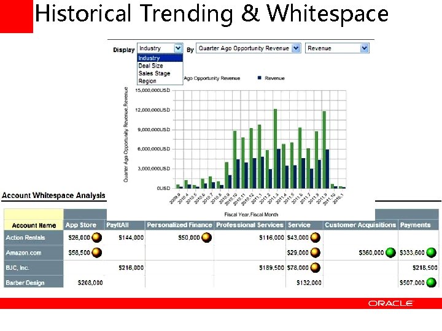Open the Display Industry dropdown arrow

(x=178, y=48)
